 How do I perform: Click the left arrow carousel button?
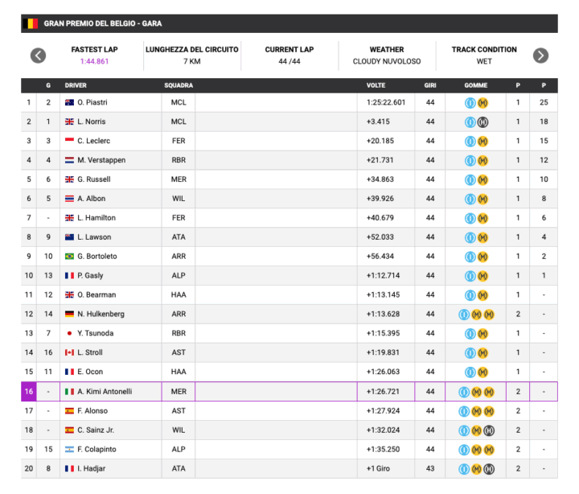(38, 56)
